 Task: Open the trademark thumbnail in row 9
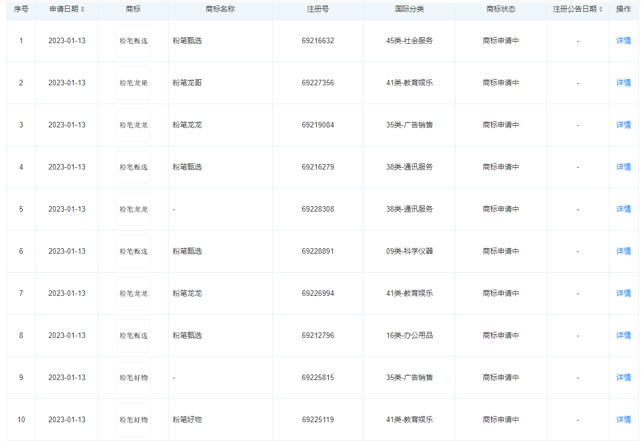click(133, 378)
